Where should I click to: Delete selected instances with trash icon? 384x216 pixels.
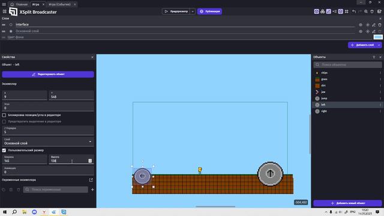(x=372, y=11)
